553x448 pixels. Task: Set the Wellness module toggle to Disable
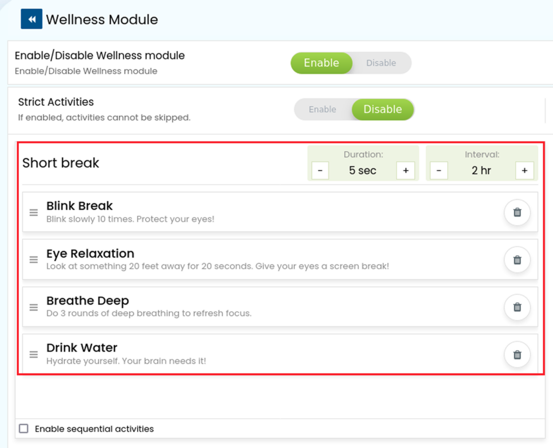381,63
